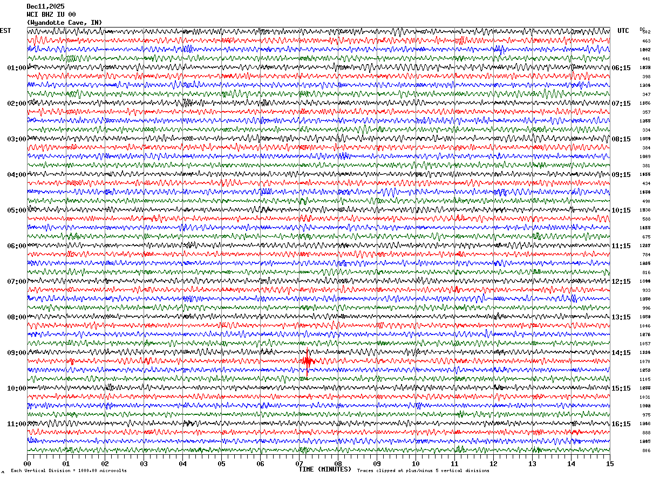Click the DC offset value '933'

pos(646,290)
